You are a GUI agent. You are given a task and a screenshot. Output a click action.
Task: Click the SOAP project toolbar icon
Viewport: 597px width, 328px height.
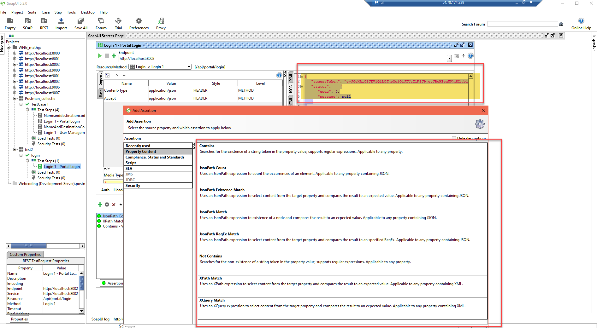(27, 21)
